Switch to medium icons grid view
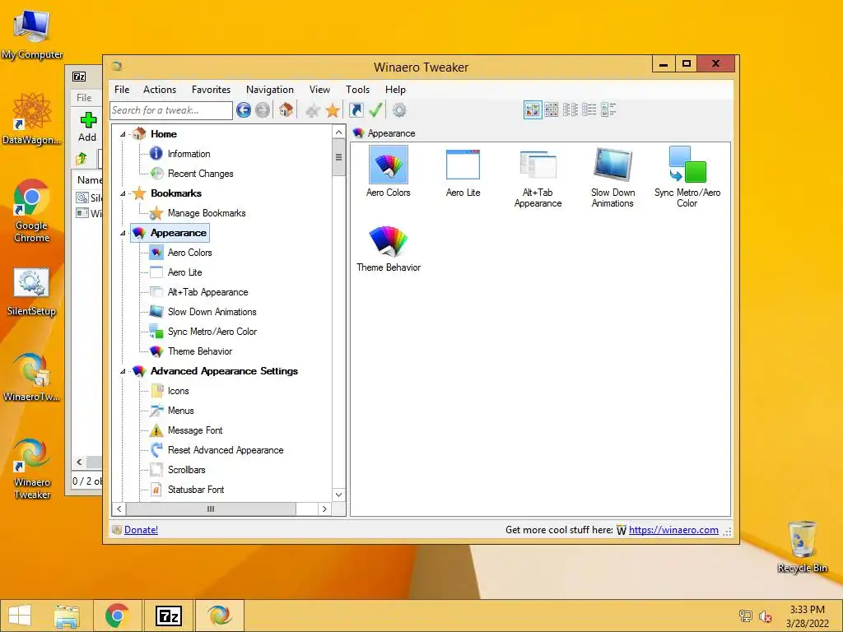Image resolution: width=843 pixels, height=632 pixels. (x=551, y=109)
